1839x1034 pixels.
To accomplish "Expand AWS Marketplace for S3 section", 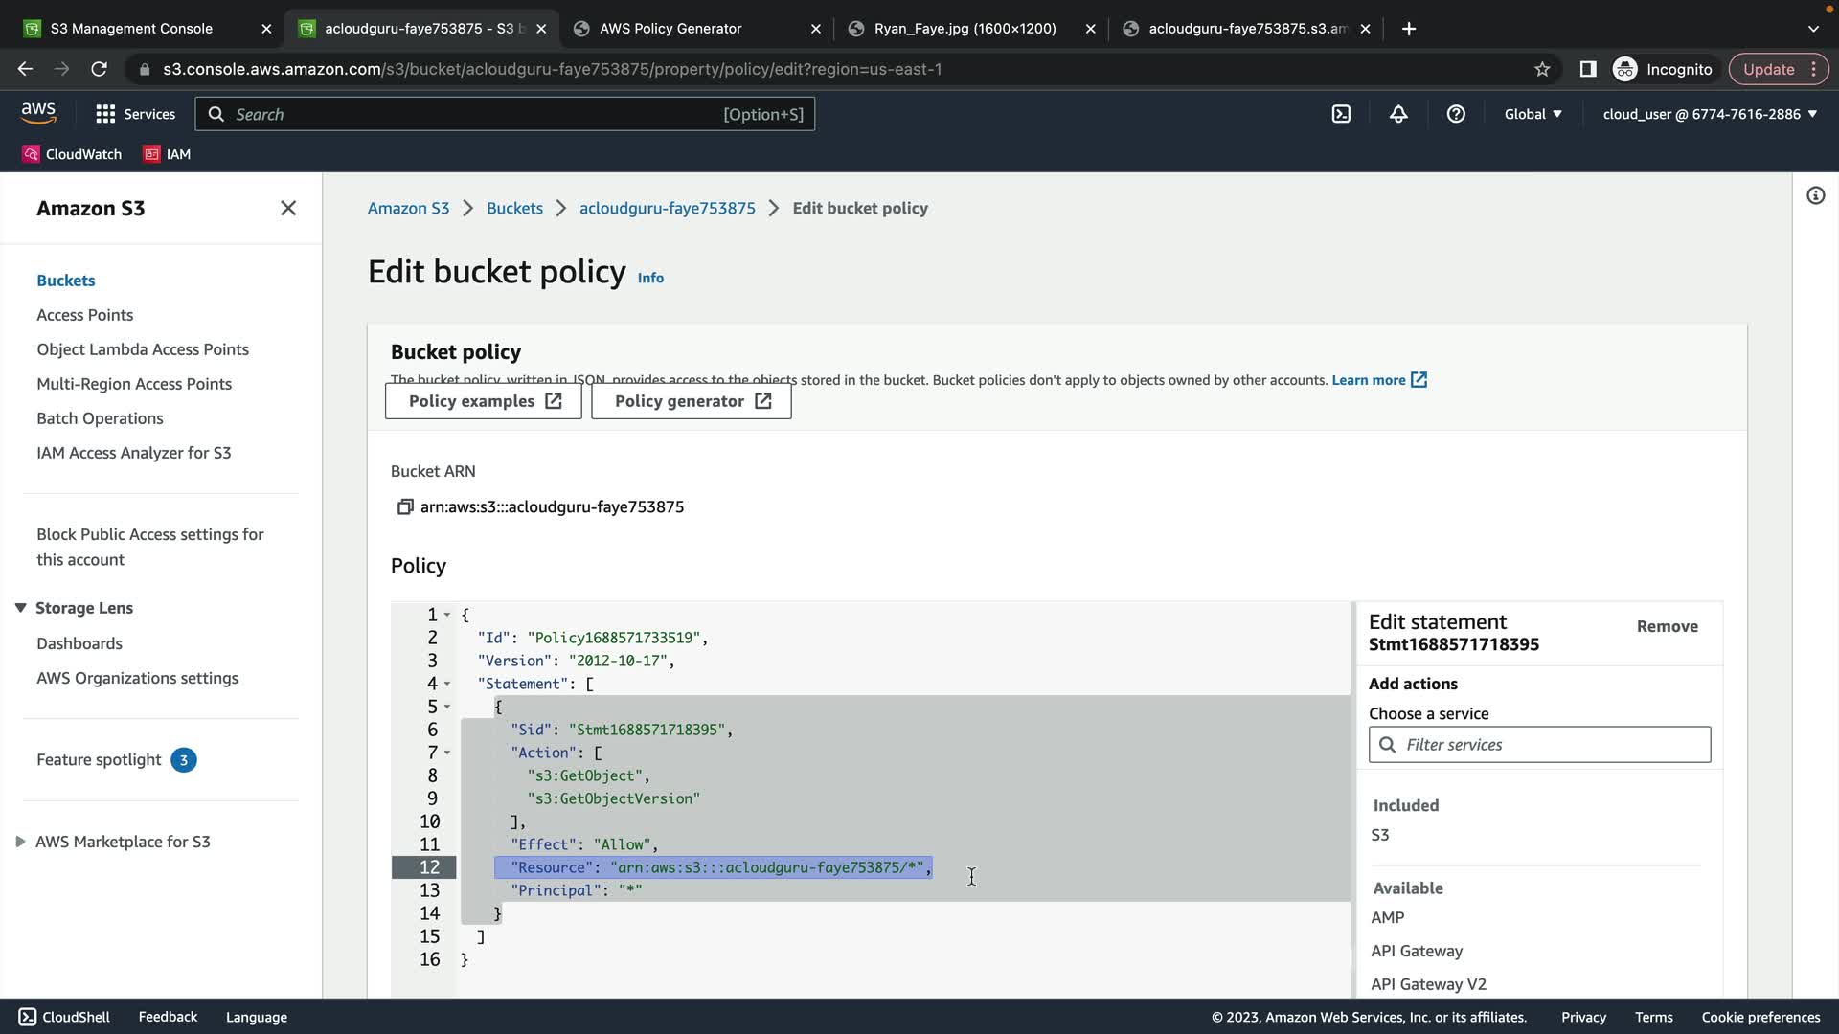I will click(x=20, y=842).
